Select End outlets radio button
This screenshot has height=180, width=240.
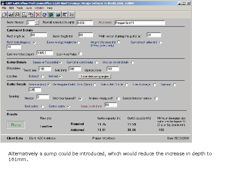pos(43,107)
